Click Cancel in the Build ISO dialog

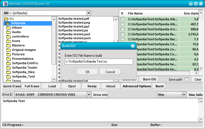click(110, 72)
